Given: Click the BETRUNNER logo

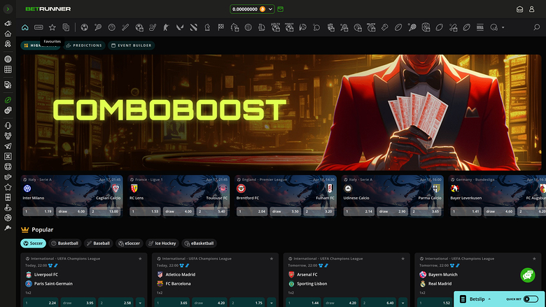Looking at the screenshot, I should pyautogui.click(x=48, y=9).
